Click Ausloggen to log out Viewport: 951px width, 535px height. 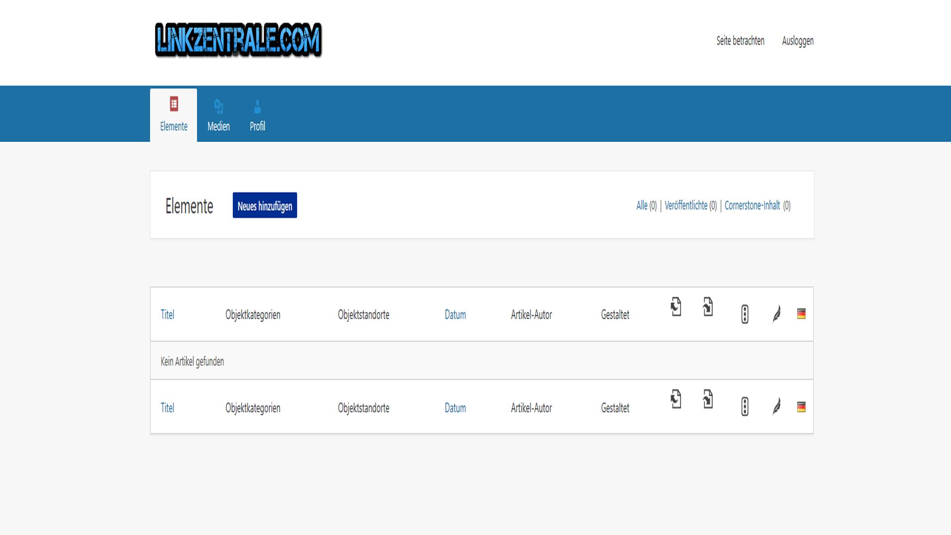797,41
